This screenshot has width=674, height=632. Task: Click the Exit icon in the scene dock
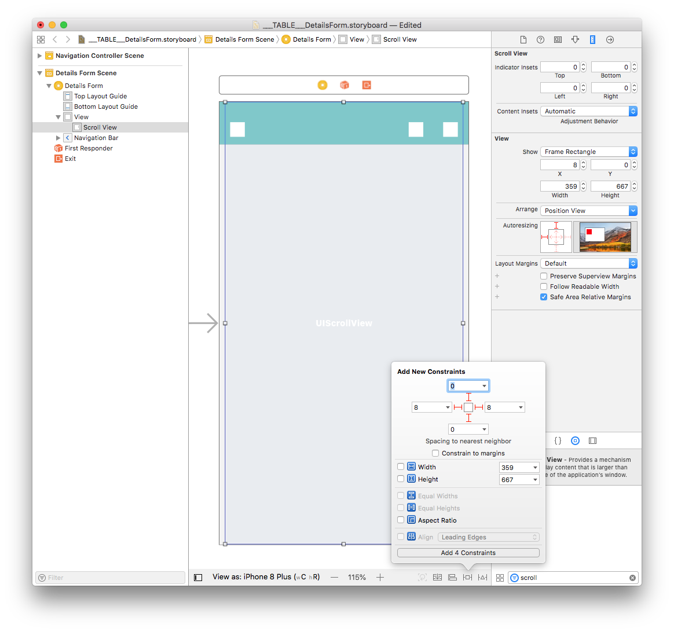(366, 85)
